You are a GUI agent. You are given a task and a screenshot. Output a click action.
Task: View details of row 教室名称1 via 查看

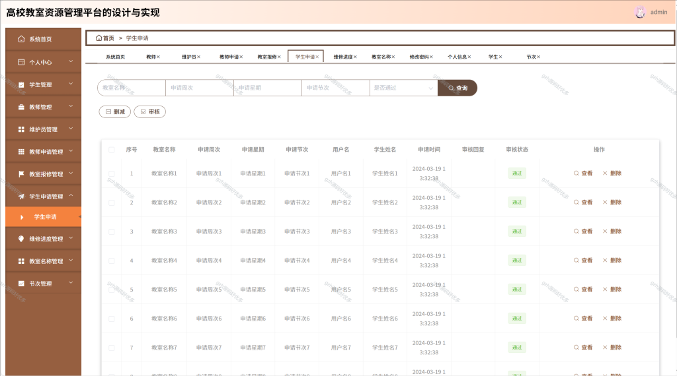click(583, 173)
